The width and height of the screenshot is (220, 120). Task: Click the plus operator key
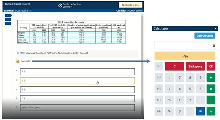[x=211, y=111]
